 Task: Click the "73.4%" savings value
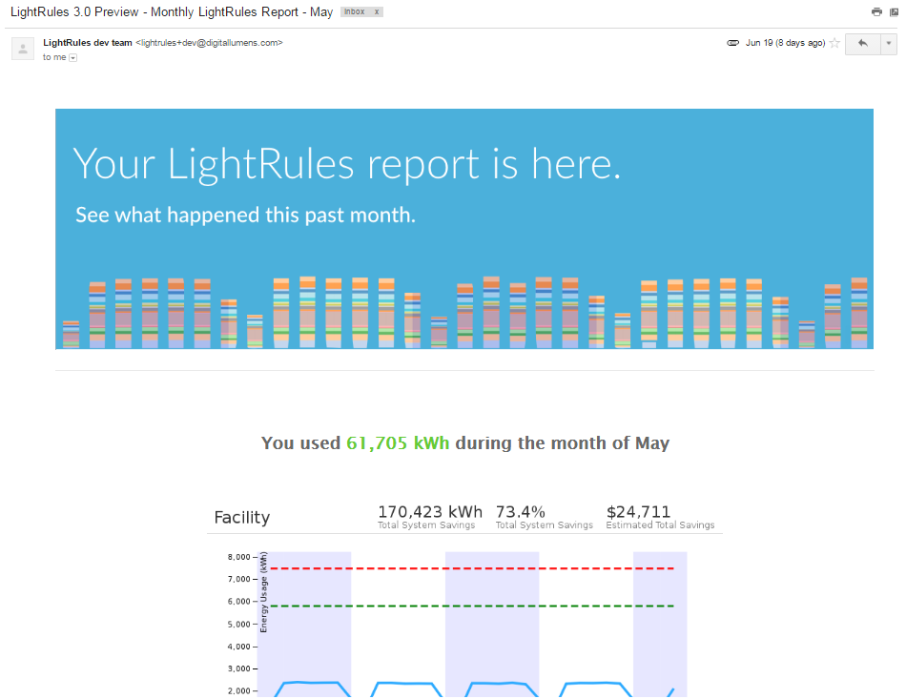[x=520, y=512]
